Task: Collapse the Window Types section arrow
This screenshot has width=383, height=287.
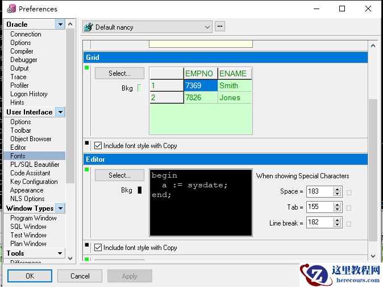Action: [60, 208]
